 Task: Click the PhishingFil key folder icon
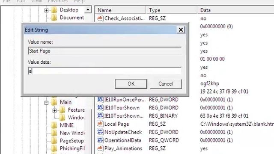[54, 148]
